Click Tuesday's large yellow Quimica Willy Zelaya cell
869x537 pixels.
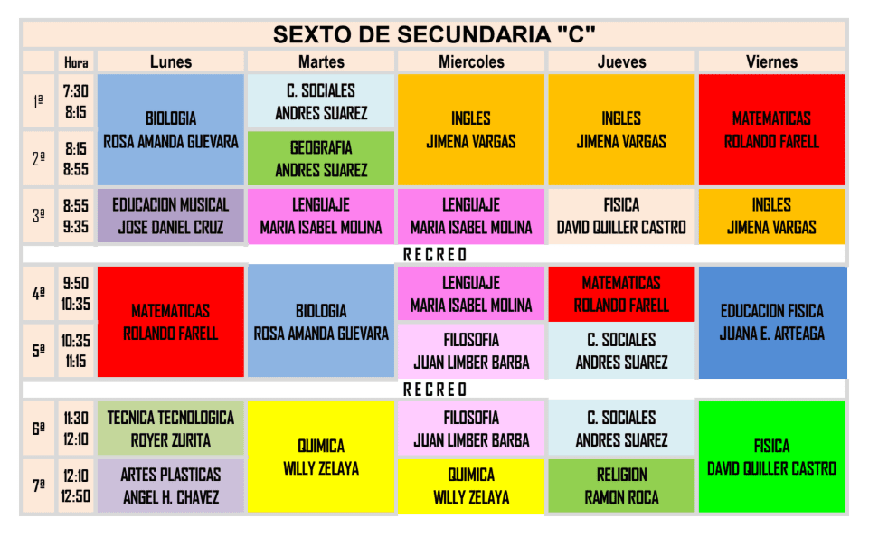321,457
